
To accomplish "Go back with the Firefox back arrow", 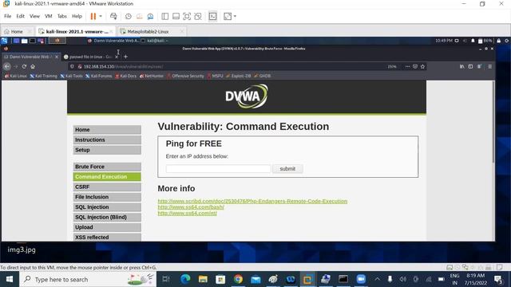I will 7,66.
